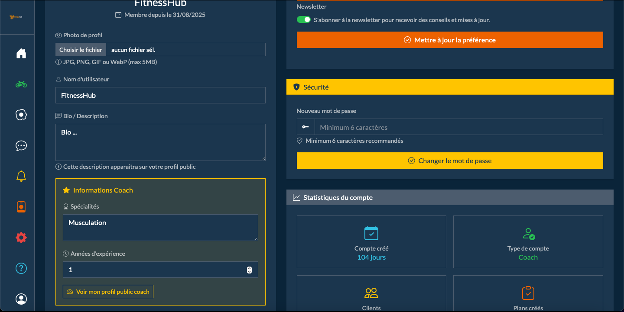Screen dimensions: 624x312
Task: Open settings via red gear icon
Action: 21,238
